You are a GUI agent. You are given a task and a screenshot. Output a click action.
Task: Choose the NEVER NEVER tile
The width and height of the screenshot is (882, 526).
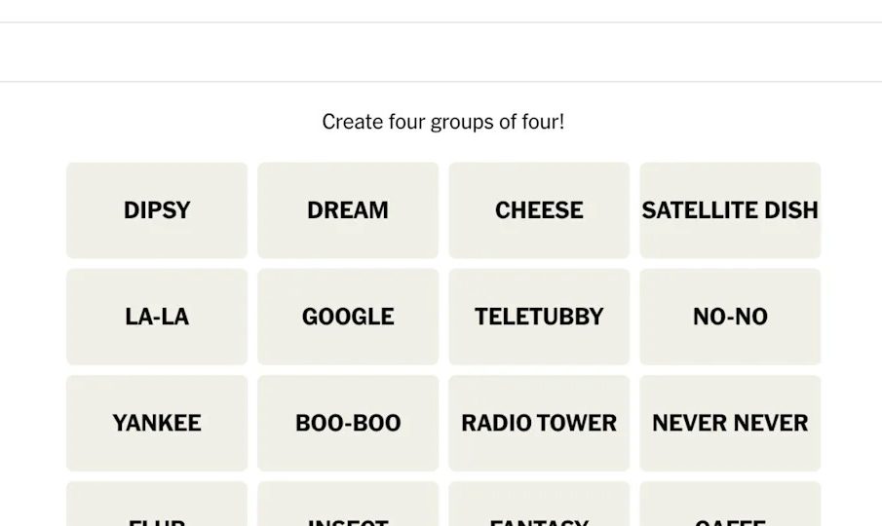click(x=730, y=423)
